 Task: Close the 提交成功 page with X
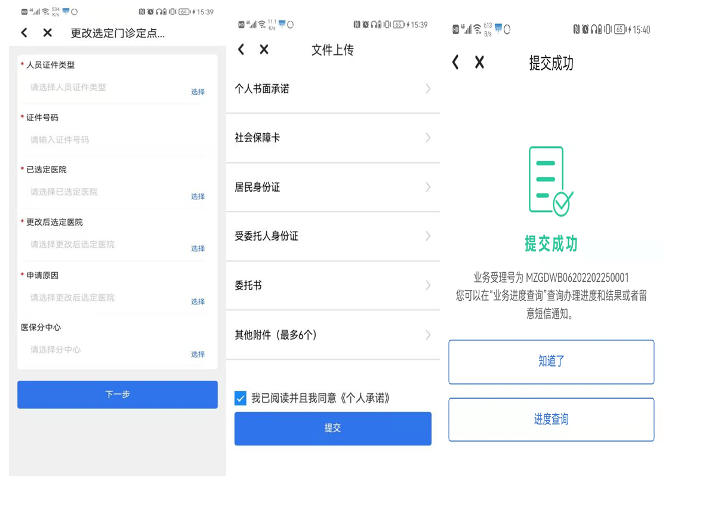tap(479, 62)
